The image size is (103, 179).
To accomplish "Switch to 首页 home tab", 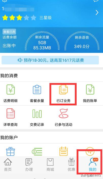I will [x=8, y=165].
